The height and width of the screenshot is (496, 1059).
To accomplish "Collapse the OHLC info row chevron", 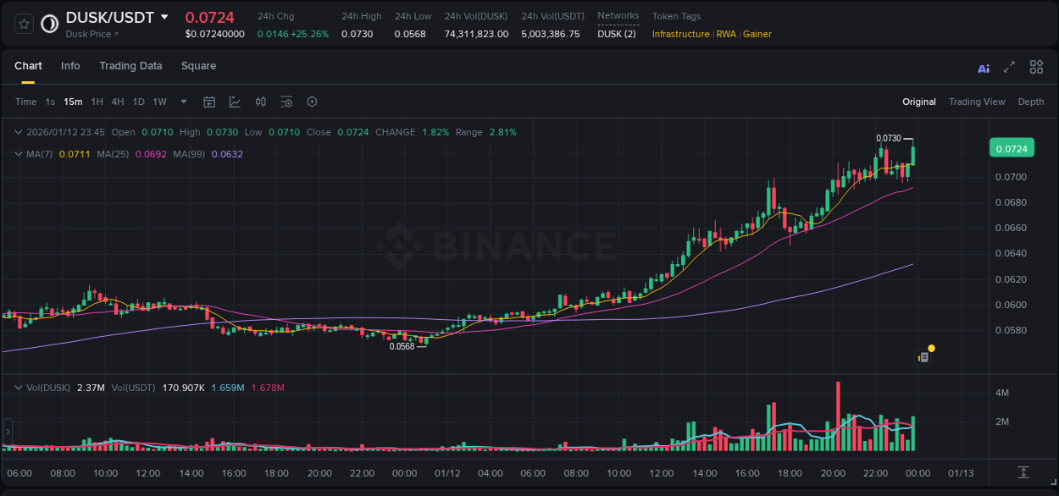I will [18, 132].
